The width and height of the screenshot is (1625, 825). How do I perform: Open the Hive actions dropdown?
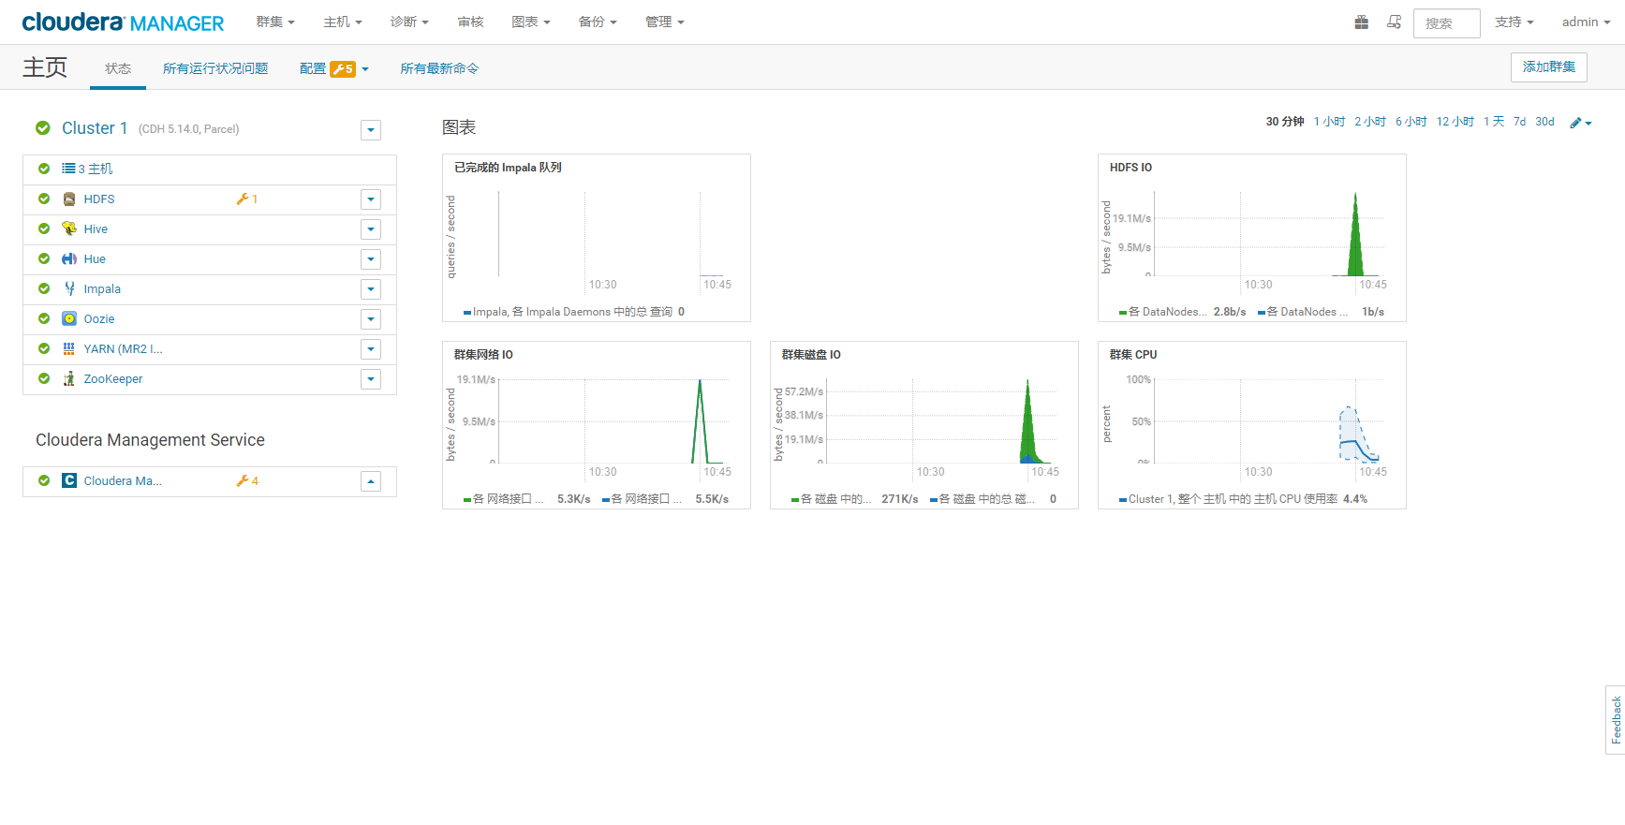[371, 229]
